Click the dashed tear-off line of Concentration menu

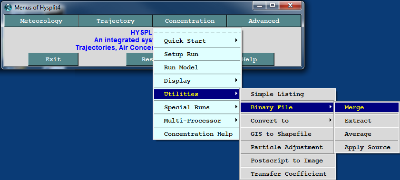pyautogui.click(x=197, y=32)
